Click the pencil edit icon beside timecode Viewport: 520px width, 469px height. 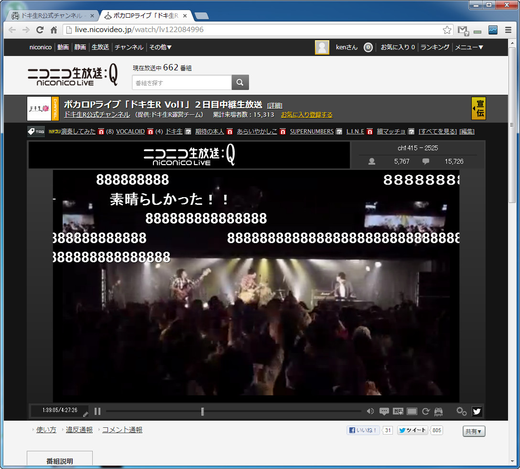click(x=86, y=414)
